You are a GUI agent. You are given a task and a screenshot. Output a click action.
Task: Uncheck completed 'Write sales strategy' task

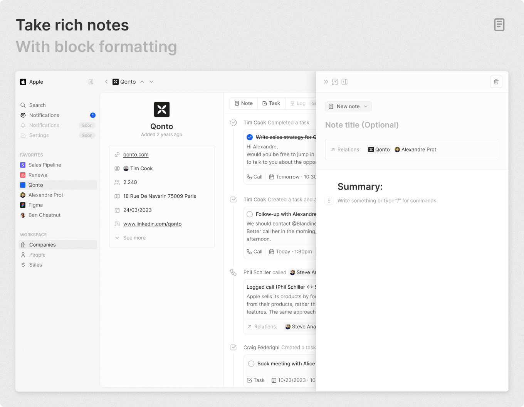click(250, 137)
